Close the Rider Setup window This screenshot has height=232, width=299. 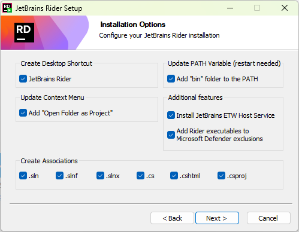point(285,8)
